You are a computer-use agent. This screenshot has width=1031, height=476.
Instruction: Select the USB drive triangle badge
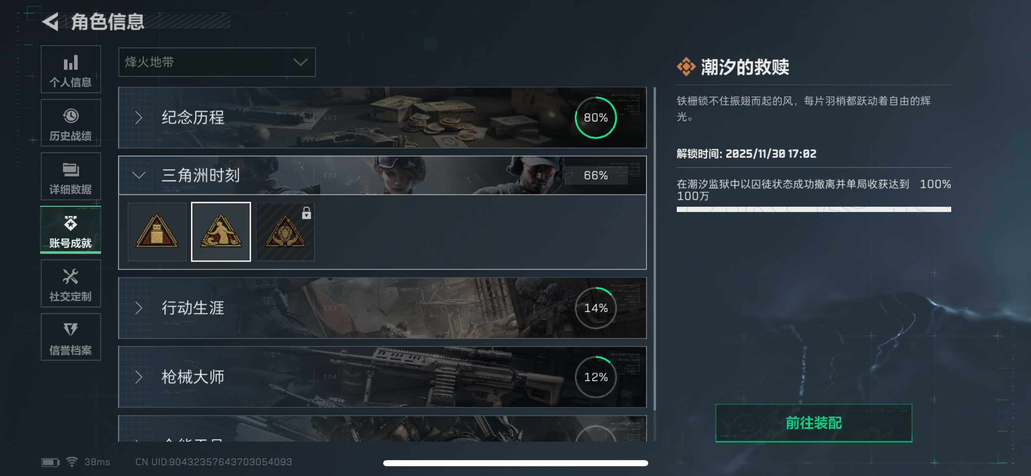point(157,231)
